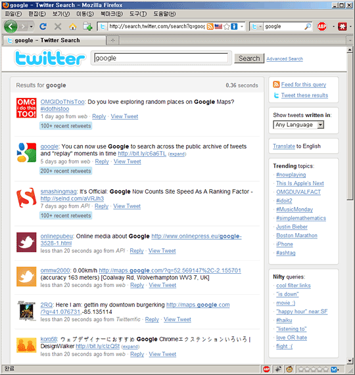Open the 'happy hour' near:SF nifty query
The image size is (355, 375).
(302, 311)
